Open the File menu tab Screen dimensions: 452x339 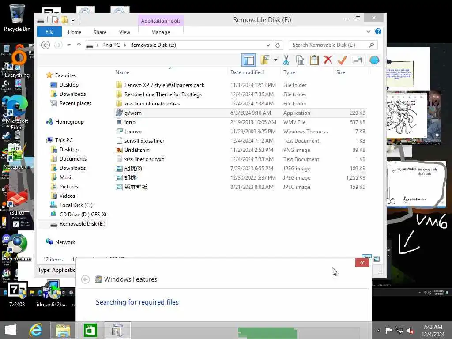tap(49, 32)
